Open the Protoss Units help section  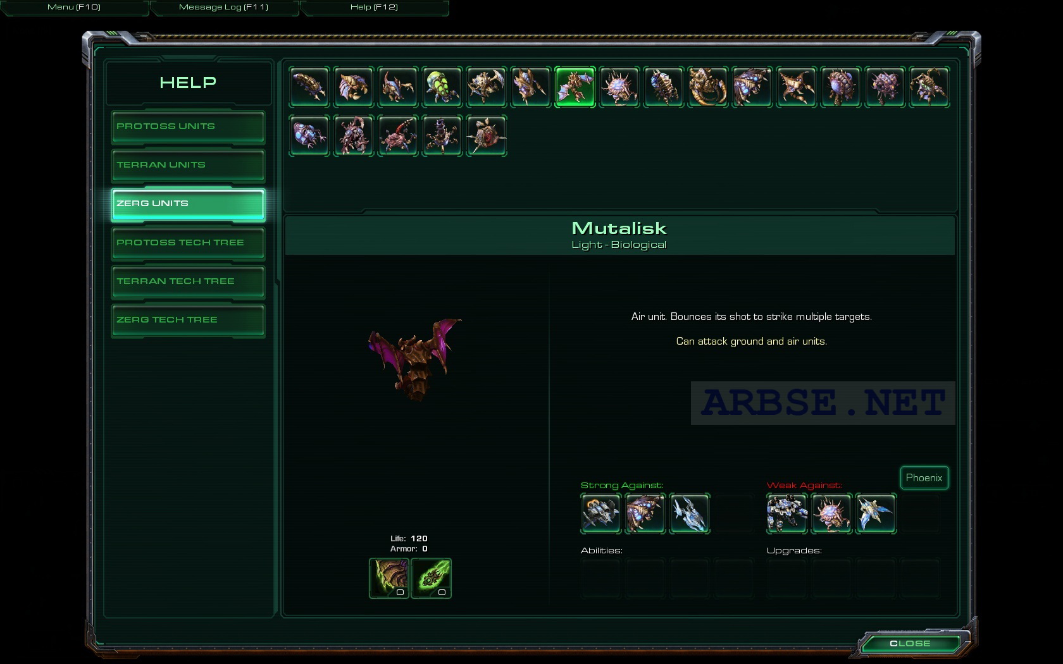click(x=188, y=127)
